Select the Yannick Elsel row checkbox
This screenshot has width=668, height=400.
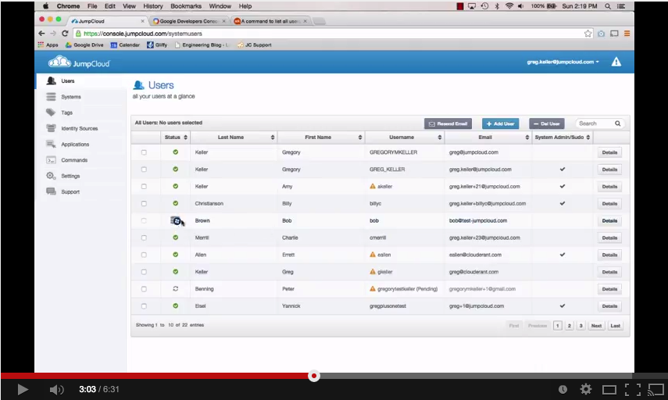144,305
